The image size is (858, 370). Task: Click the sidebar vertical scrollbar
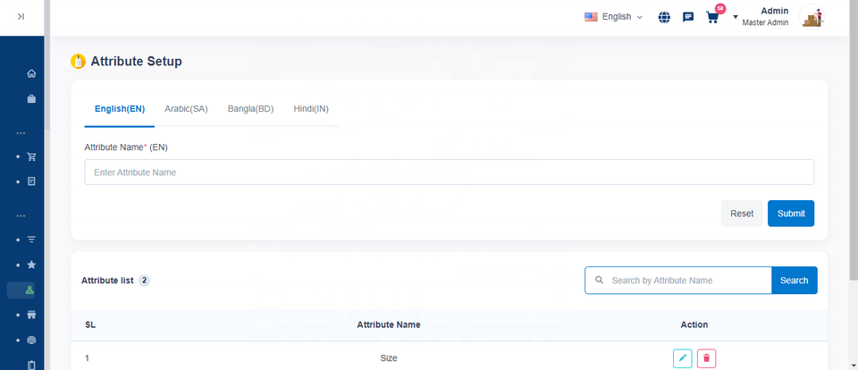pyautogui.click(x=47, y=65)
